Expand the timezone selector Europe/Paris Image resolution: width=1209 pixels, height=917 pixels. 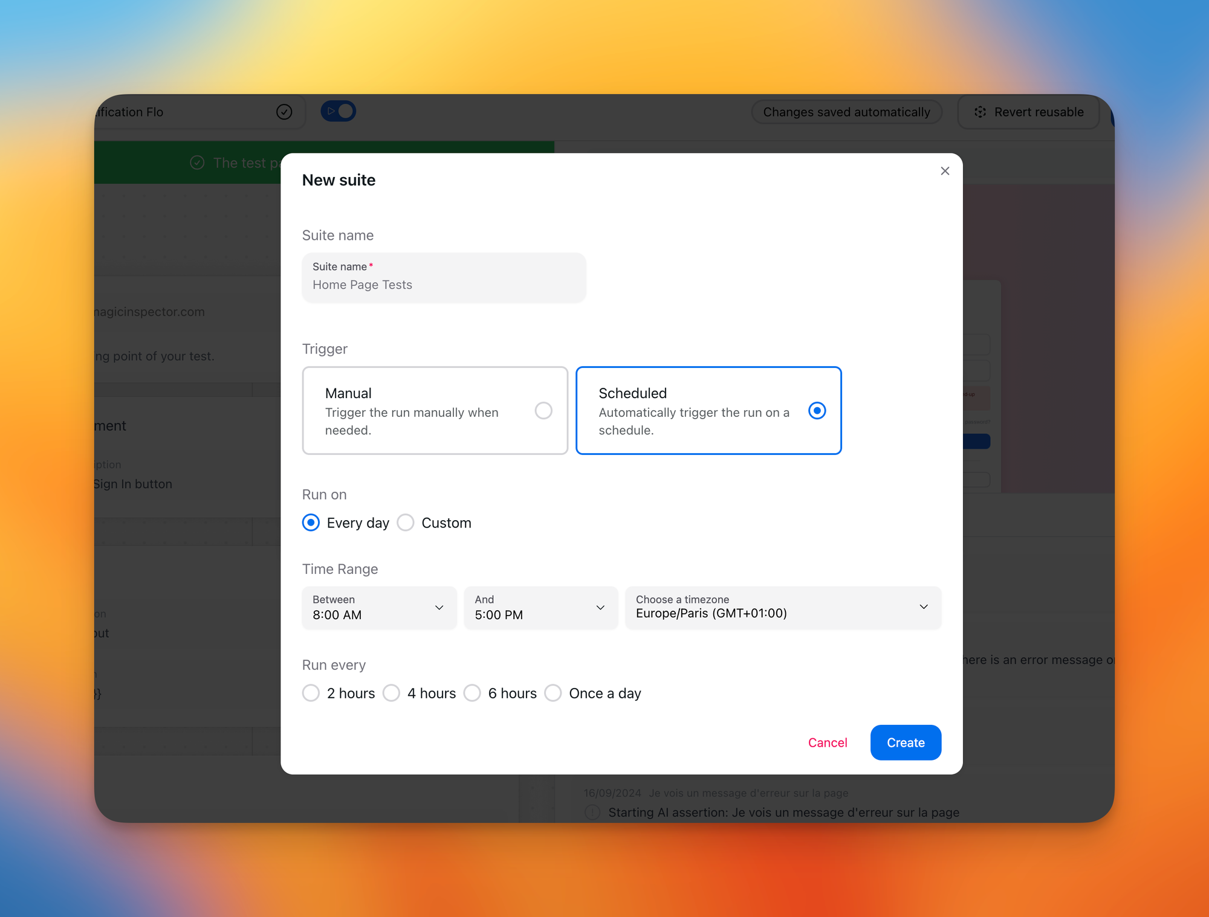[783, 608]
